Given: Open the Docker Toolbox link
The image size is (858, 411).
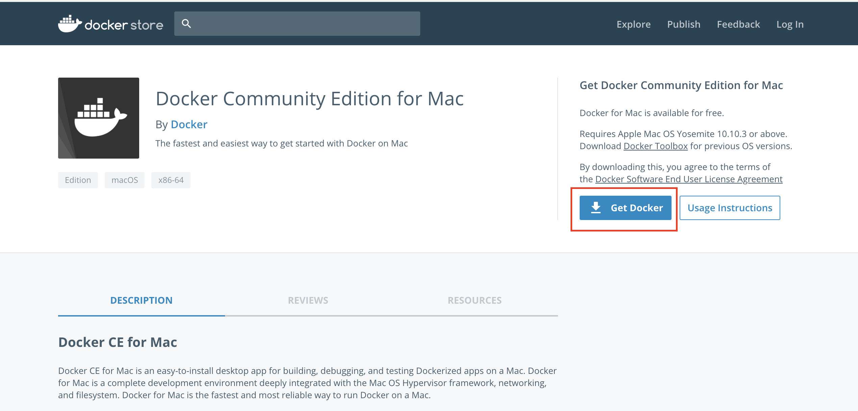Looking at the screenshot, I should 655,146.
